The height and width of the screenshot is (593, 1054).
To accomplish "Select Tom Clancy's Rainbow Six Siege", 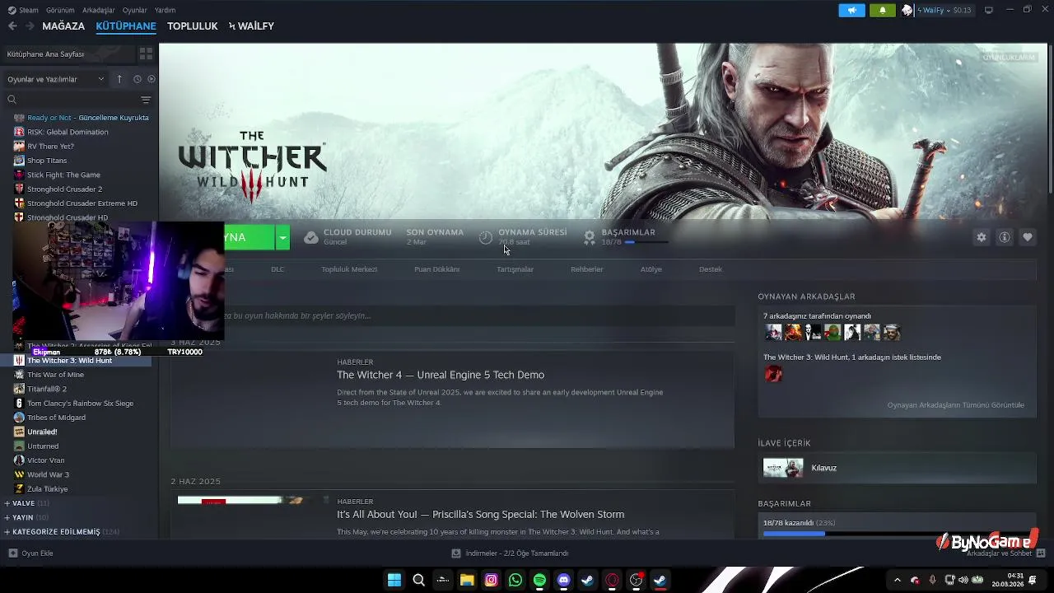I will 79,404.
